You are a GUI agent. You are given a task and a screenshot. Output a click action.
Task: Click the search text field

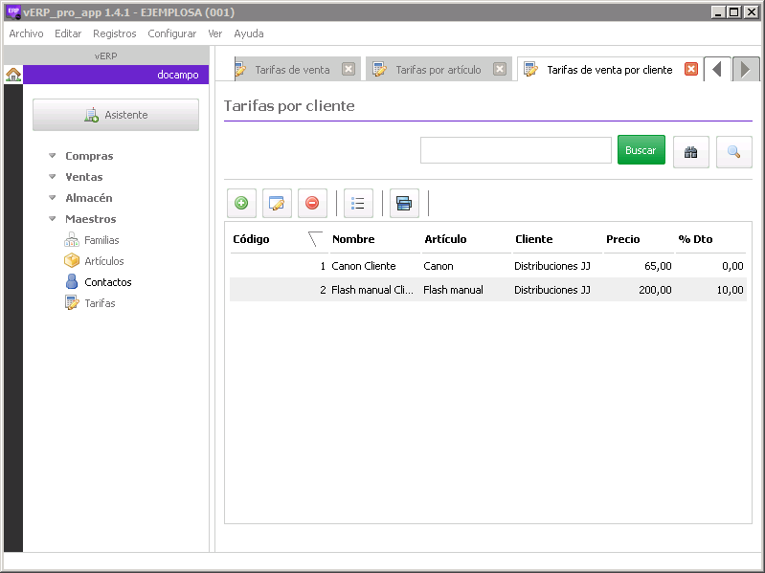(x=516, y=150)
